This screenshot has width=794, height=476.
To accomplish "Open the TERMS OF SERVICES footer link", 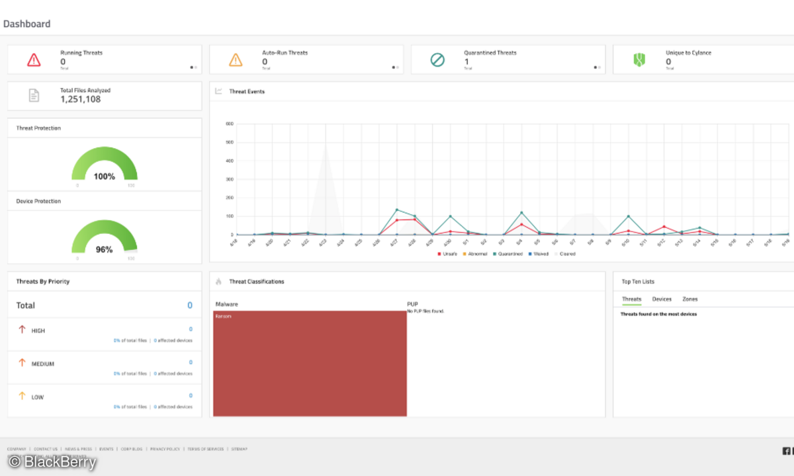I will 206,449.
